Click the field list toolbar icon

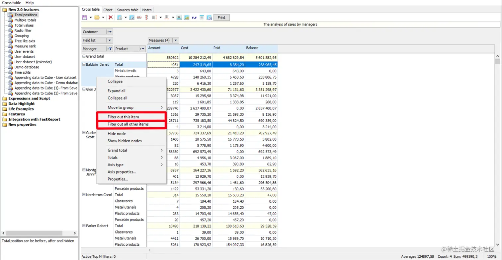point(202,18)
